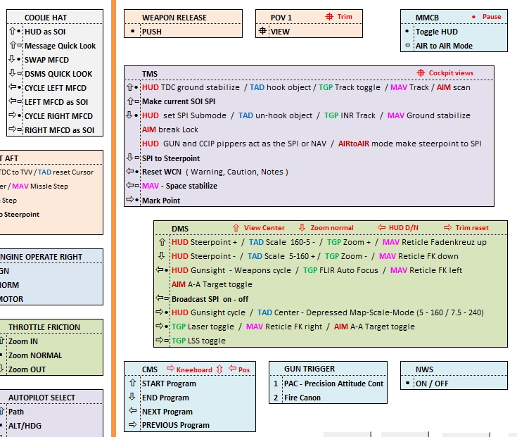Select the TAD reset Cursor text
The width and height of the screenshot is (517, 437).
(x=65, y=172)
